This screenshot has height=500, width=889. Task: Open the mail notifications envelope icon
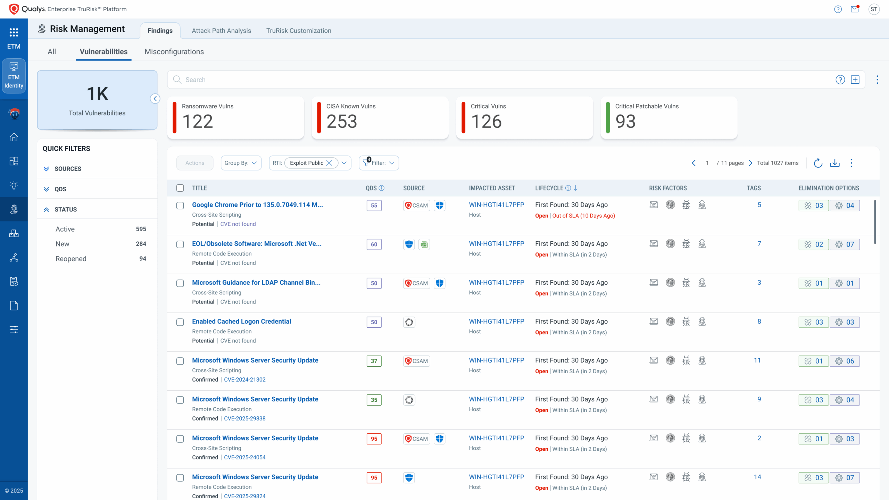coord(855,9)
